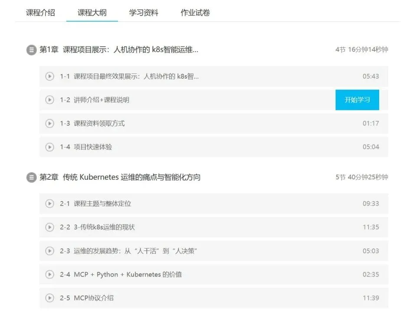Image resolution: width=403 pixels, height=313 pixels.
Task: Open chapter title 第2章 传统 Kubernetes 运维的痛点
Action: tap(120, 177)
